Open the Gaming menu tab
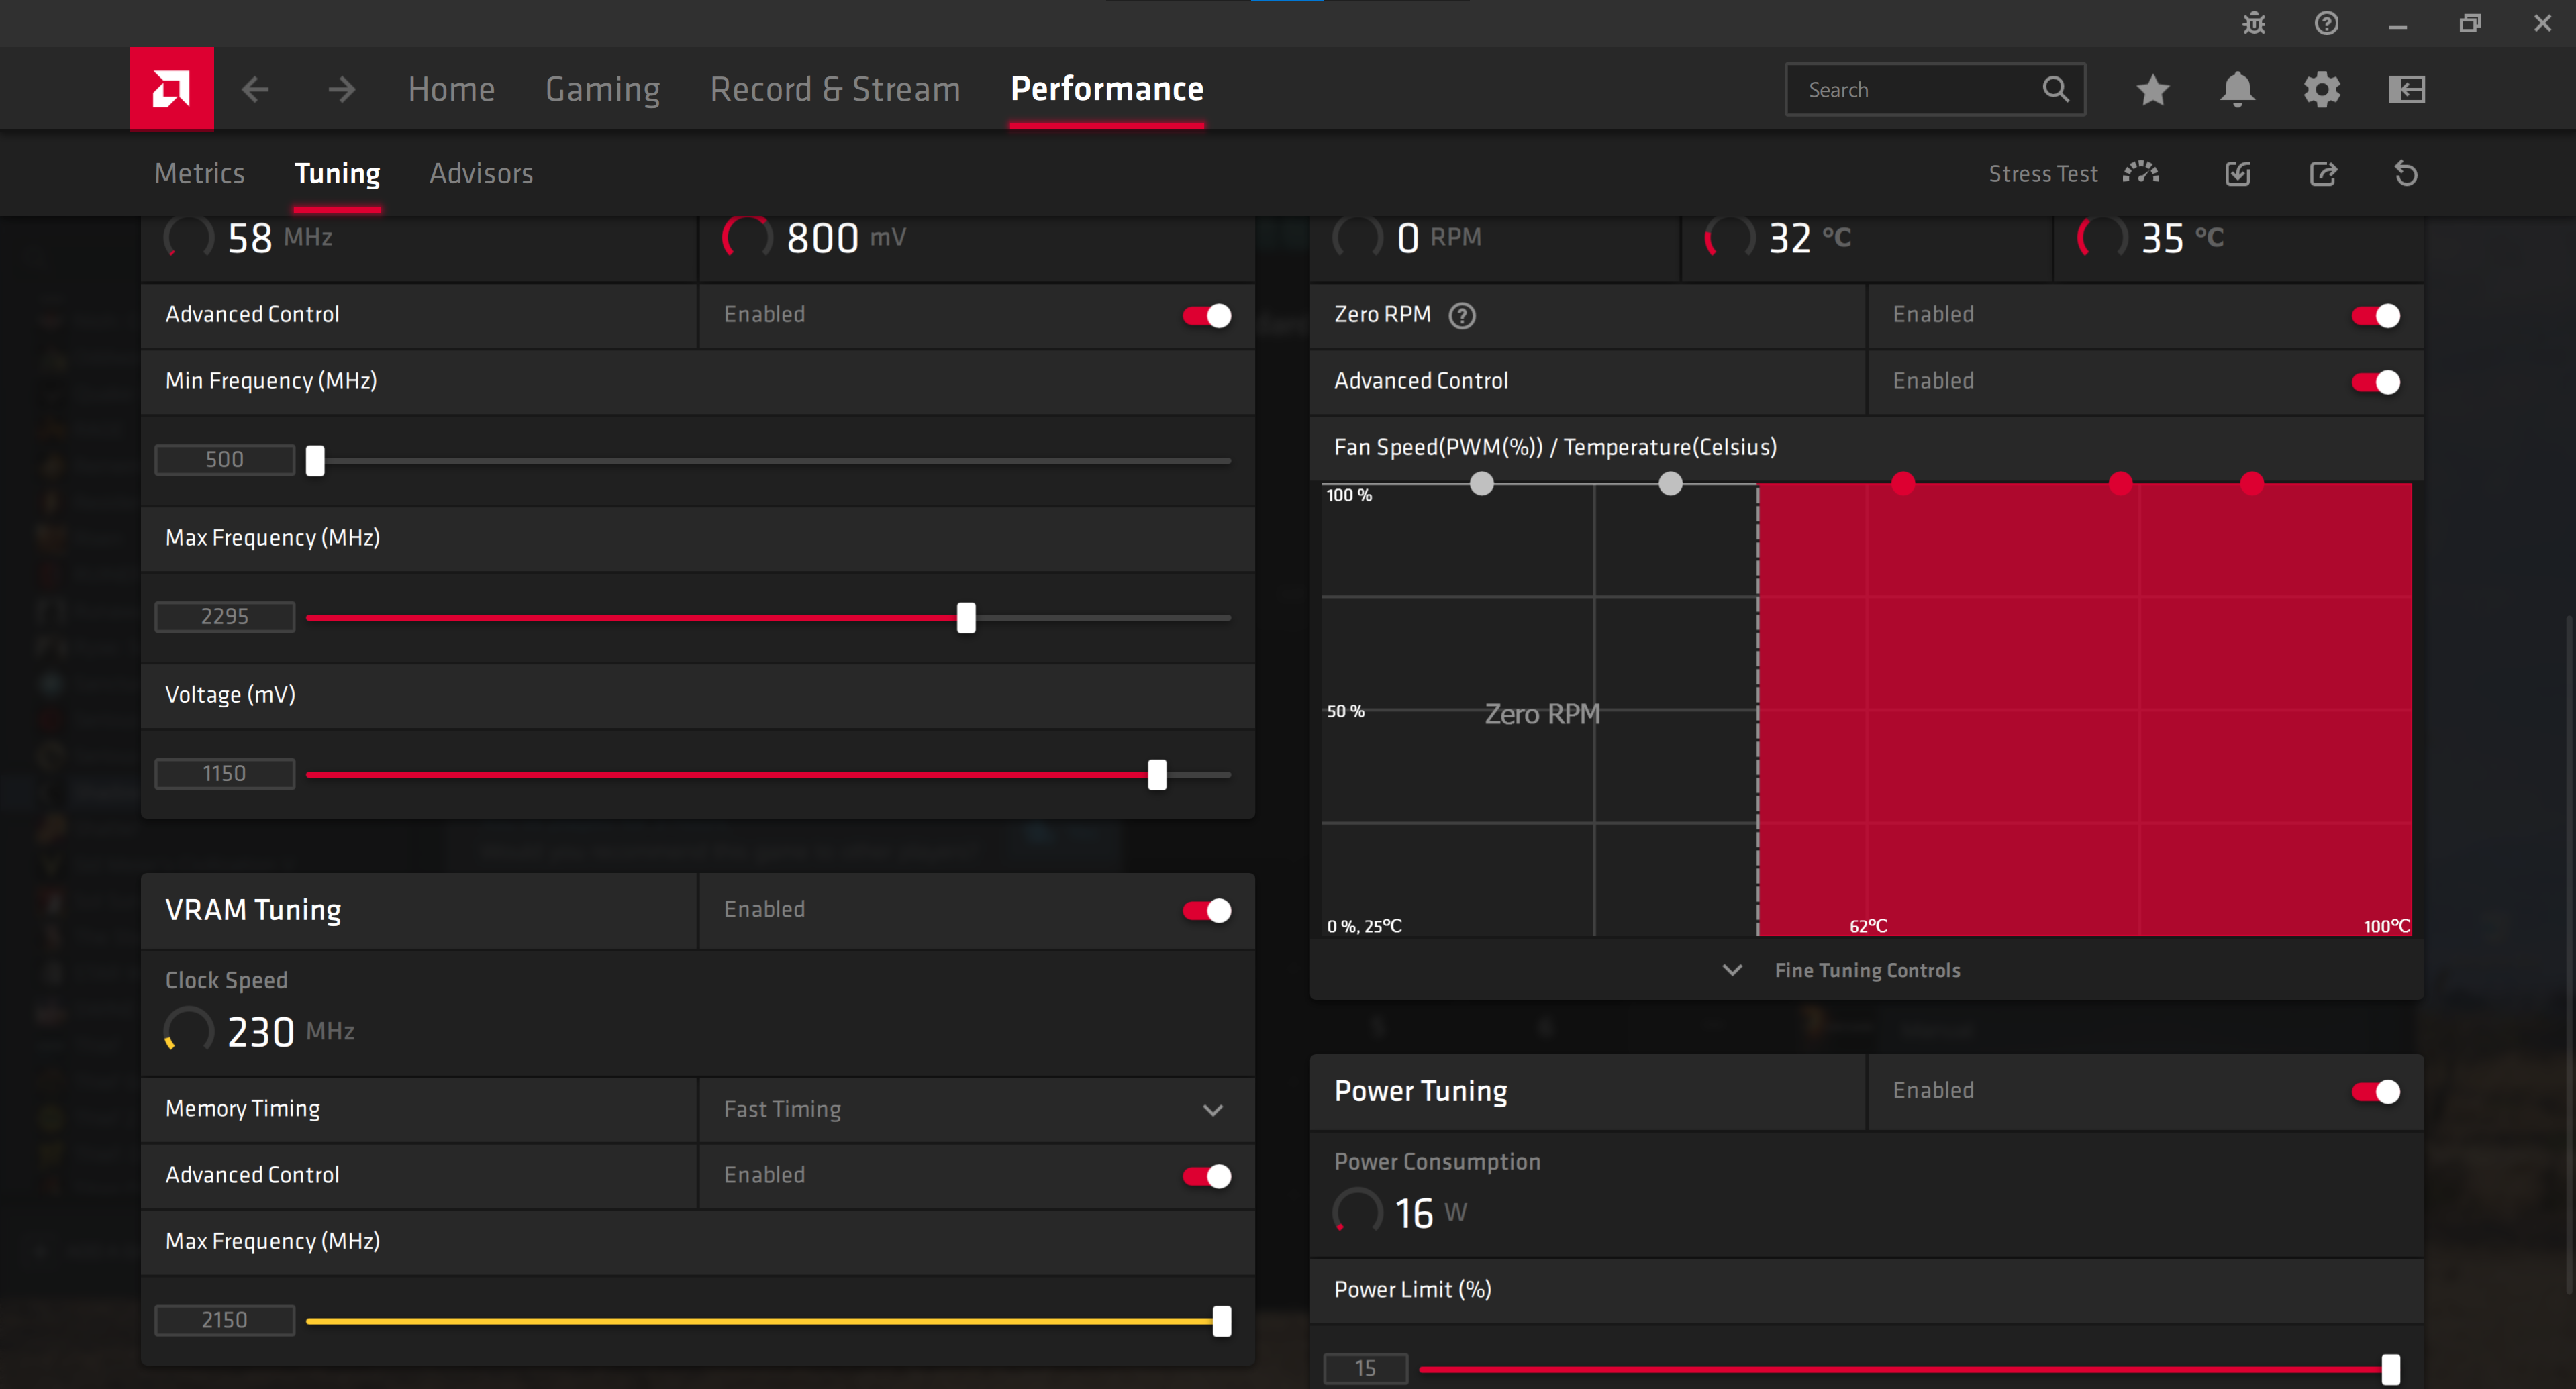Viewport: 2576px width, 1389px height. pyautogui.click(x=602, y=89)
